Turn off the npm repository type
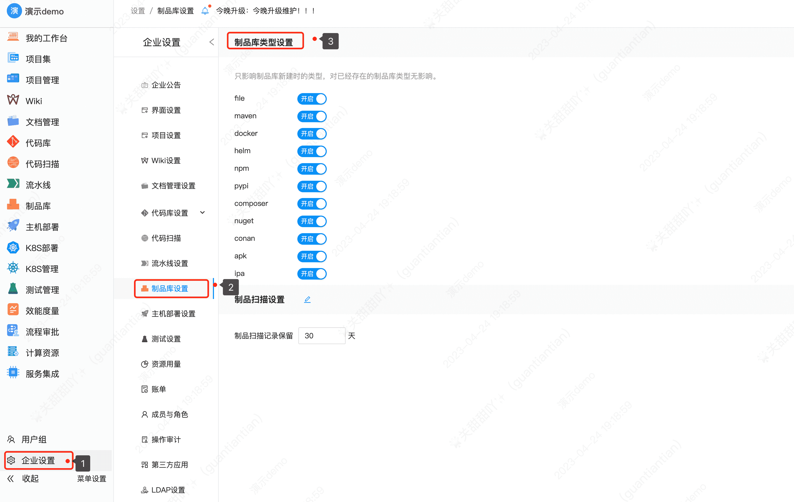 pyautogui.click(x=312, y=169)
